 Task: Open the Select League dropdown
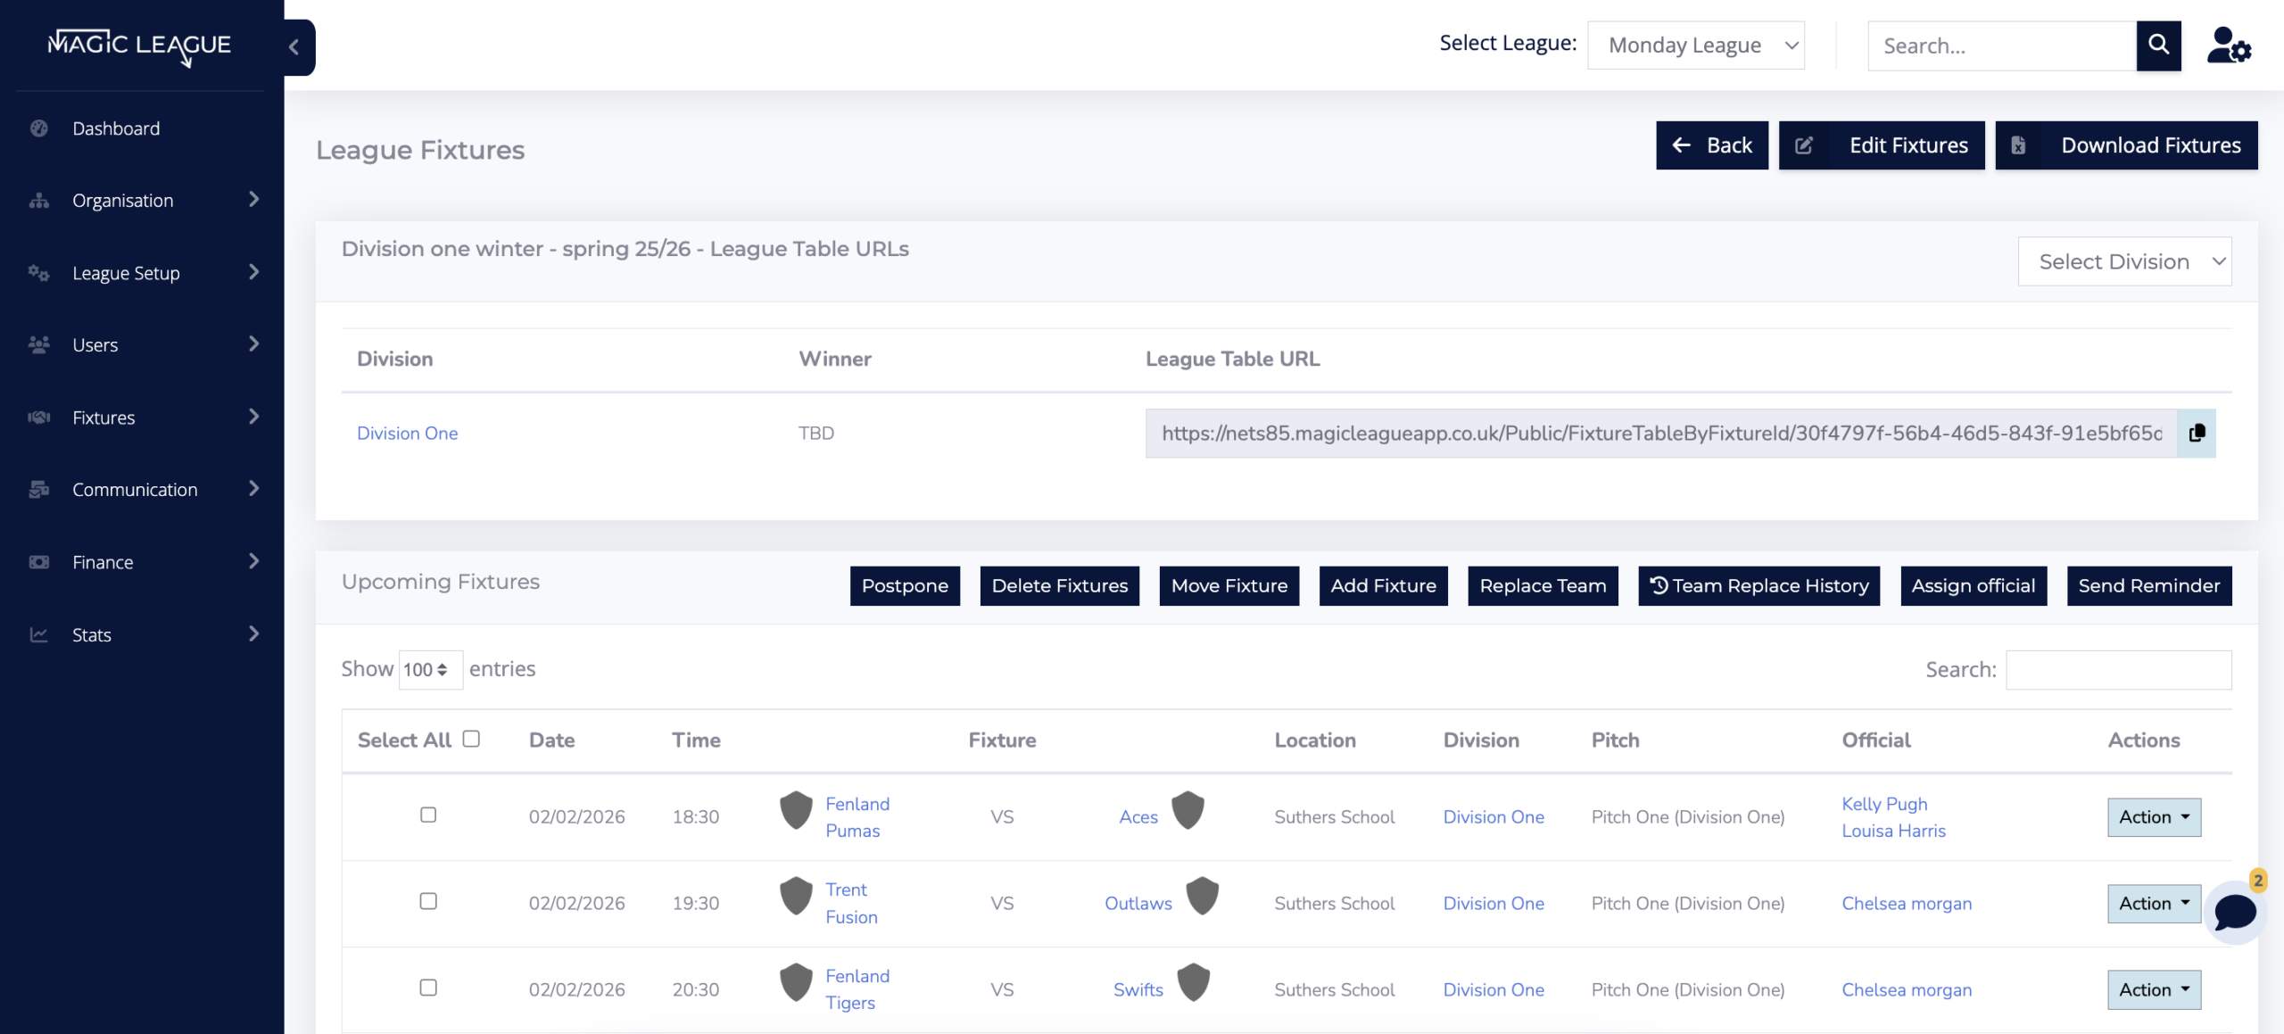tap(1695, 45)
